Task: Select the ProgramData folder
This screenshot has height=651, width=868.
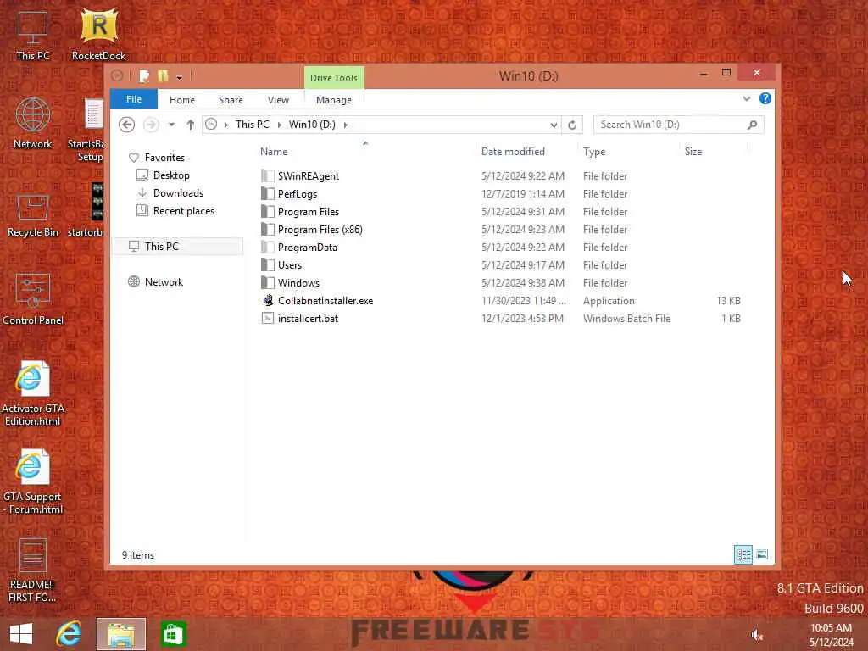Action: point(307,247)
